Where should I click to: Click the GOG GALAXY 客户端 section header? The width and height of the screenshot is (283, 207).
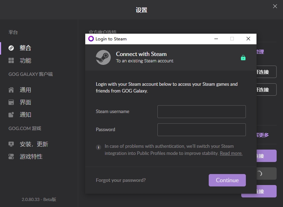click(x=30, y=74)
